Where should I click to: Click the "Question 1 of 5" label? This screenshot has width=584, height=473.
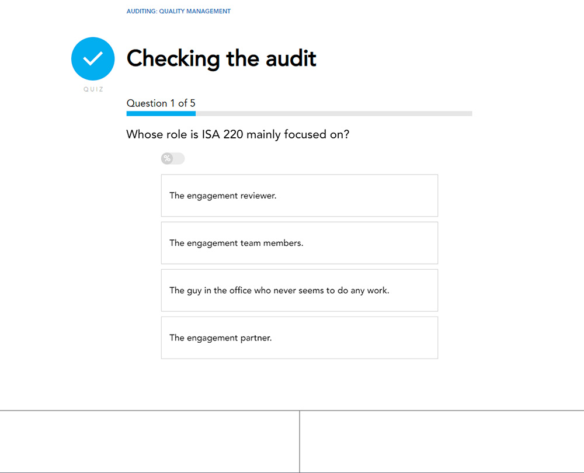pyautogui.click(x=161, y=103)
